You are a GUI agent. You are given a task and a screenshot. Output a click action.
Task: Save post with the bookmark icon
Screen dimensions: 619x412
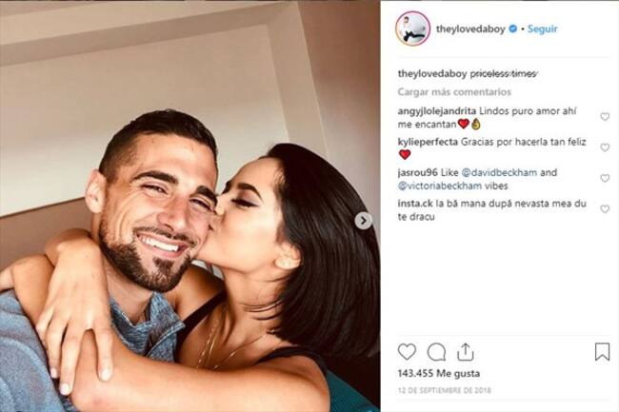(602, 352)
